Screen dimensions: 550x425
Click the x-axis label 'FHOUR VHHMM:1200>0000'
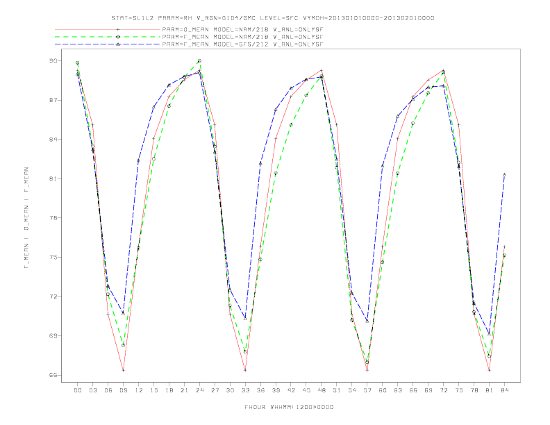pos(289,407)
